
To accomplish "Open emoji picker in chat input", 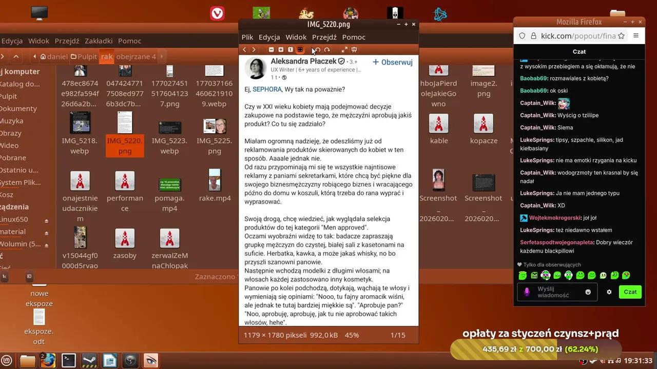I will [588, 292].
